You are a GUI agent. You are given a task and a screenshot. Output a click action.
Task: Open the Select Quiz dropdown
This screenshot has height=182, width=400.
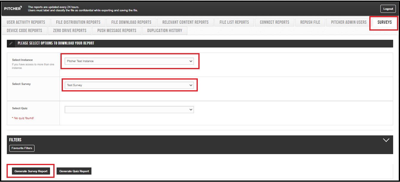click(129, 110)
